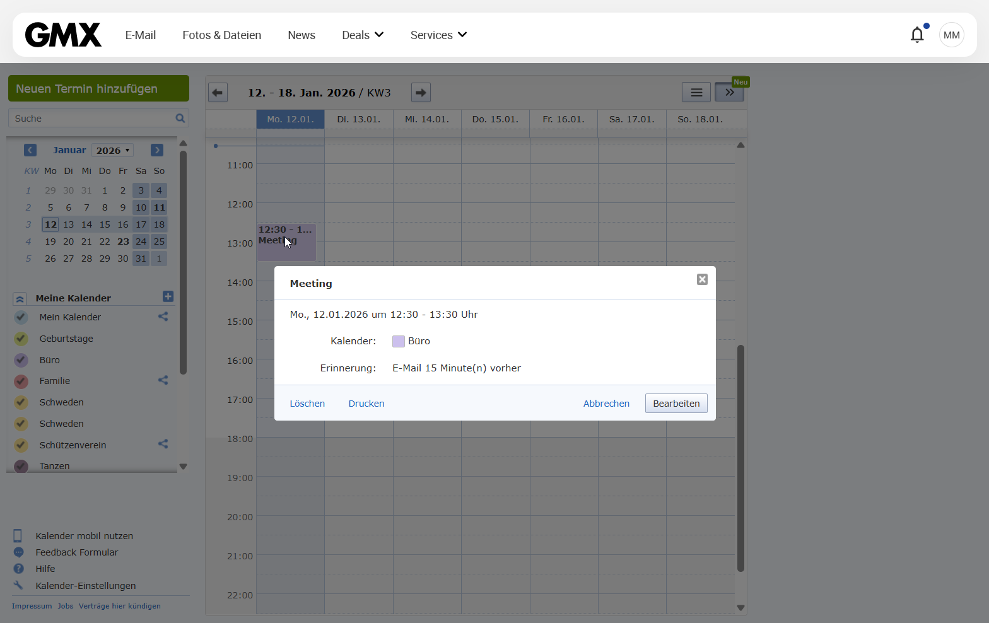Go to Fotos & Dateien
Screen dimensions: 989x623
pyautogui.click(x=221, y=35)
